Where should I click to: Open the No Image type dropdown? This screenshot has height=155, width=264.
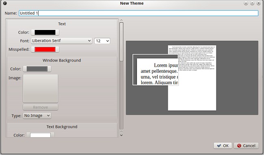tap(37, 116)
